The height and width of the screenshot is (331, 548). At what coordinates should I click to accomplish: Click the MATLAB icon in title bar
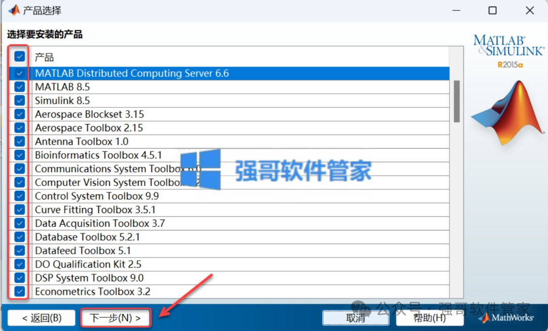pyautogui.click(x=14, y=10)
